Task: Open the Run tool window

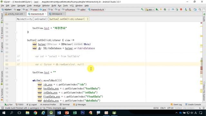Action: pyautogui.click(x=9, y=104)
